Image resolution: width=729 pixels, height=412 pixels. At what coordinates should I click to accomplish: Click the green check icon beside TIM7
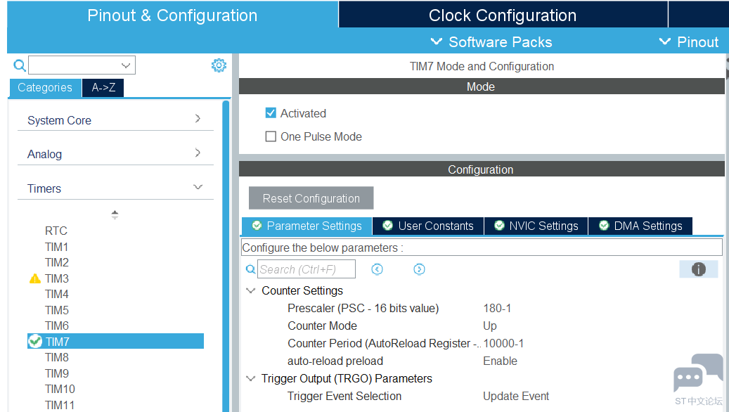[35, 341]
